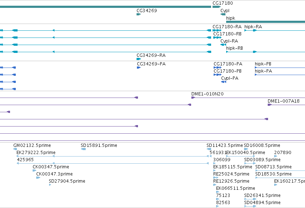Click the SD08713.5prime EST
This screenshot has width=305, height=208.
coord(280,170)
